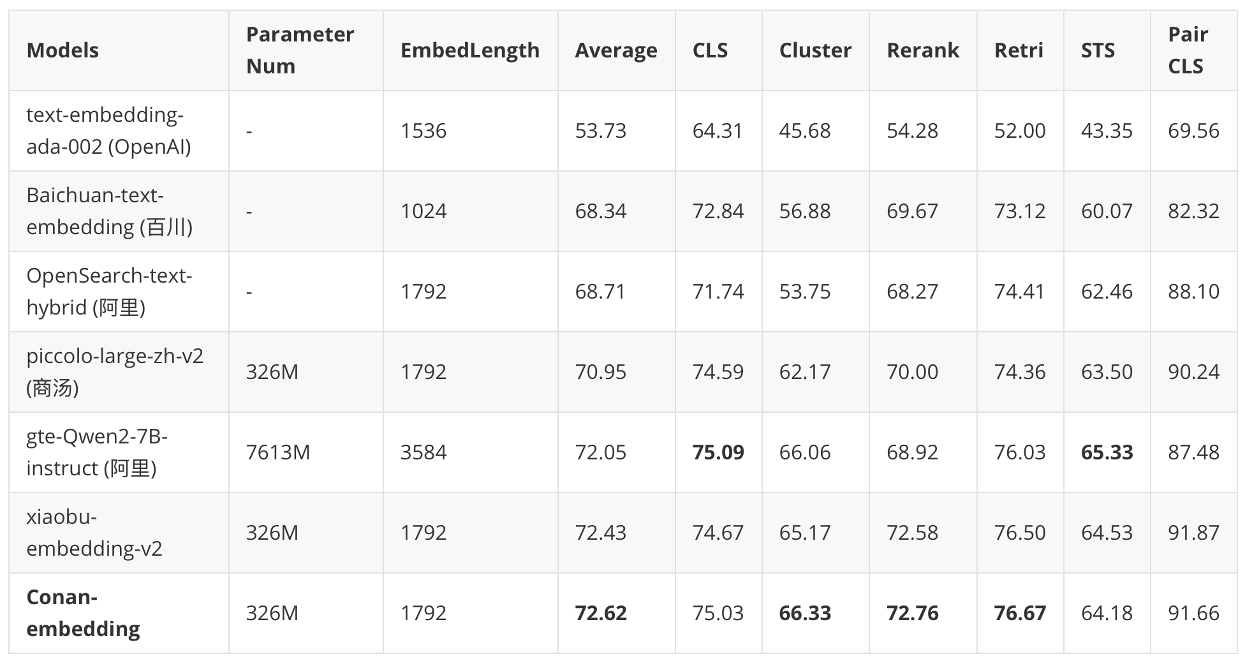Select the 91.87 Pair CLS score
Screen dimensions: 1245x661
tap(1193, 533)
